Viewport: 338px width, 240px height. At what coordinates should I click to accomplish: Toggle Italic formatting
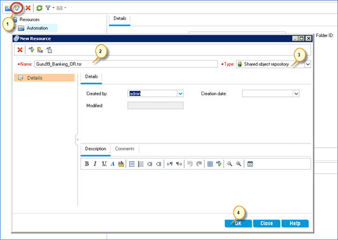[95, 164]
